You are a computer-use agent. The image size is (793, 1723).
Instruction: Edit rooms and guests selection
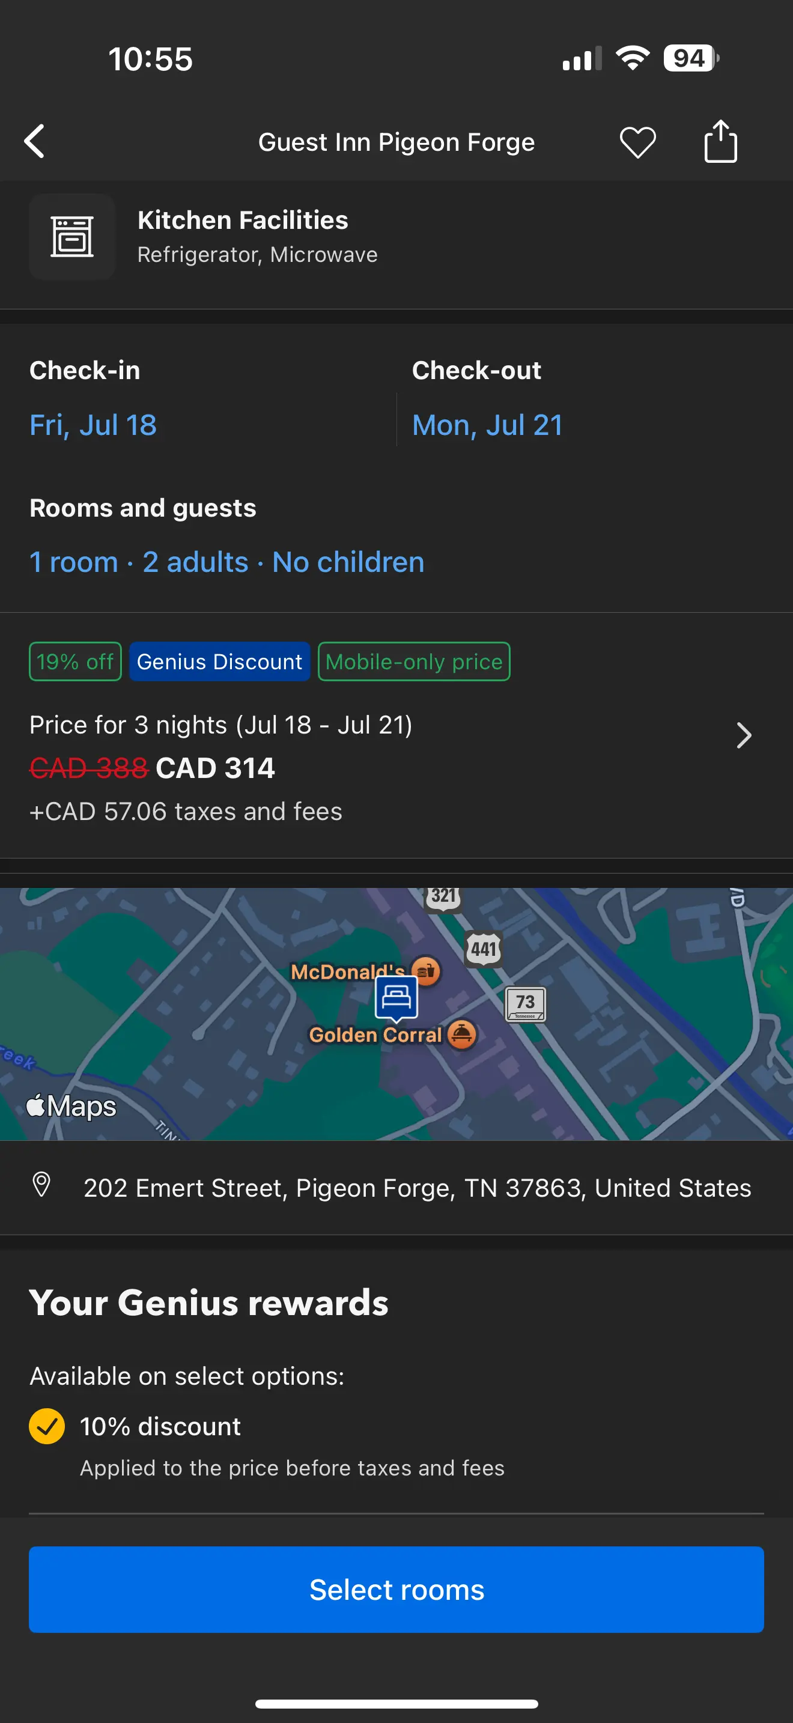coord(226,562)
